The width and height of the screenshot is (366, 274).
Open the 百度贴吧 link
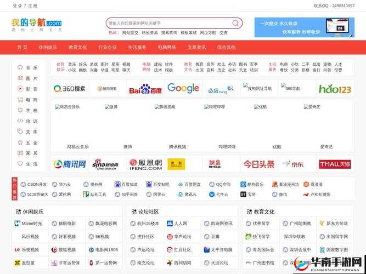point(158,185)
